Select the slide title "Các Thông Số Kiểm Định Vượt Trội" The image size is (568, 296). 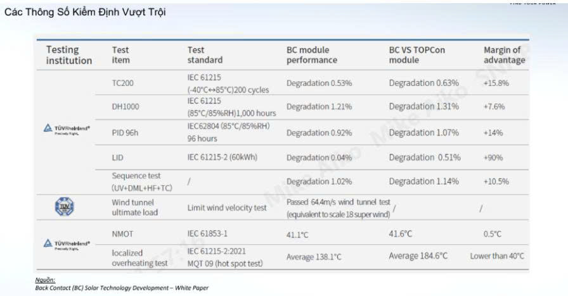coord(85,13)
